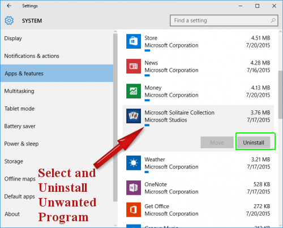Focus the Find a setting search box
This screenshot has height=228, width=283.
tap(224, 20)
